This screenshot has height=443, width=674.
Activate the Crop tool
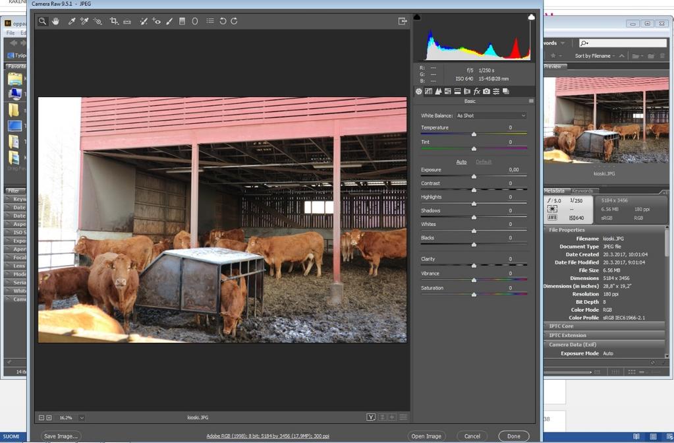tap(114, 21)
